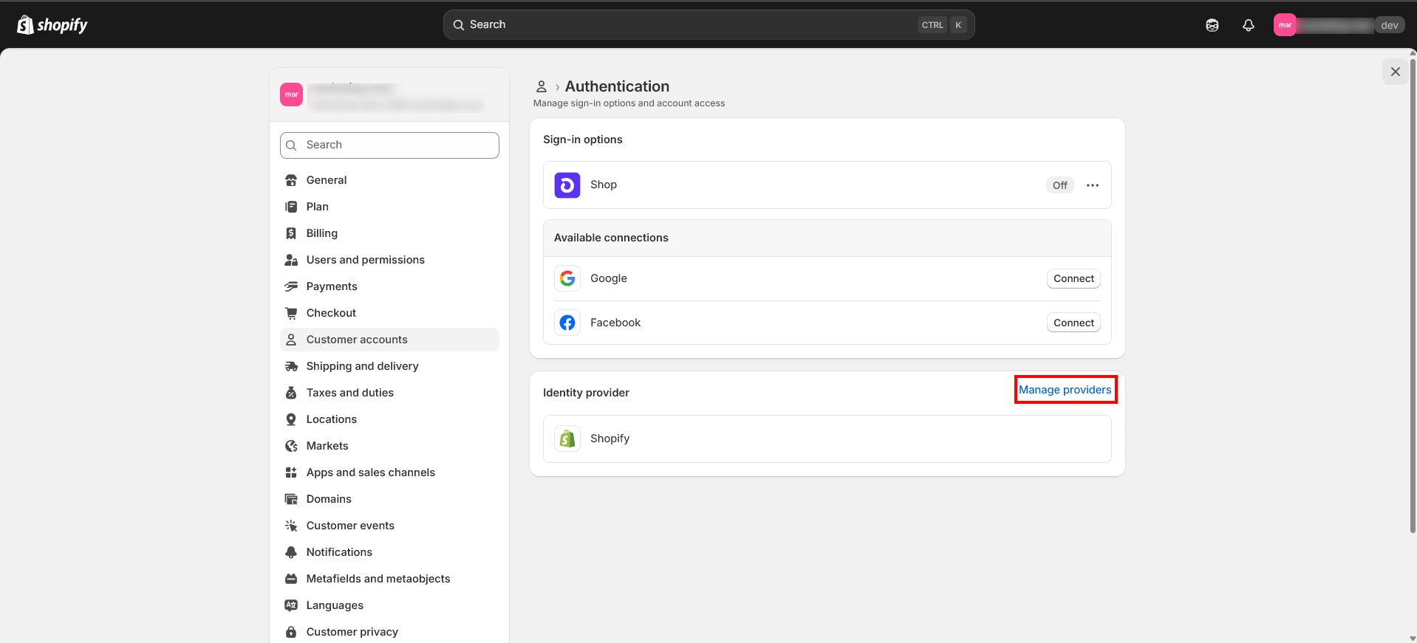Image resolution: width=1417 pixels, height=643 pixels.
Task: Click the breadcrumb person icon beside Authentication
Action: [x=542, y=86]
